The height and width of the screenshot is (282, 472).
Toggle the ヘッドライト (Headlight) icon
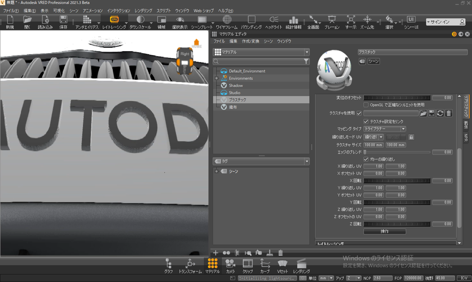point(274,20)
